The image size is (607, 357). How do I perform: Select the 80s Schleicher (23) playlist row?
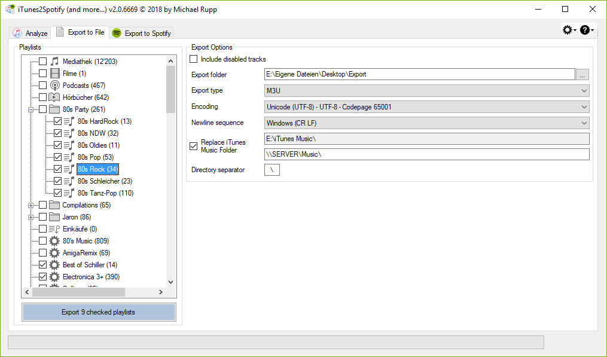(105, 181)
